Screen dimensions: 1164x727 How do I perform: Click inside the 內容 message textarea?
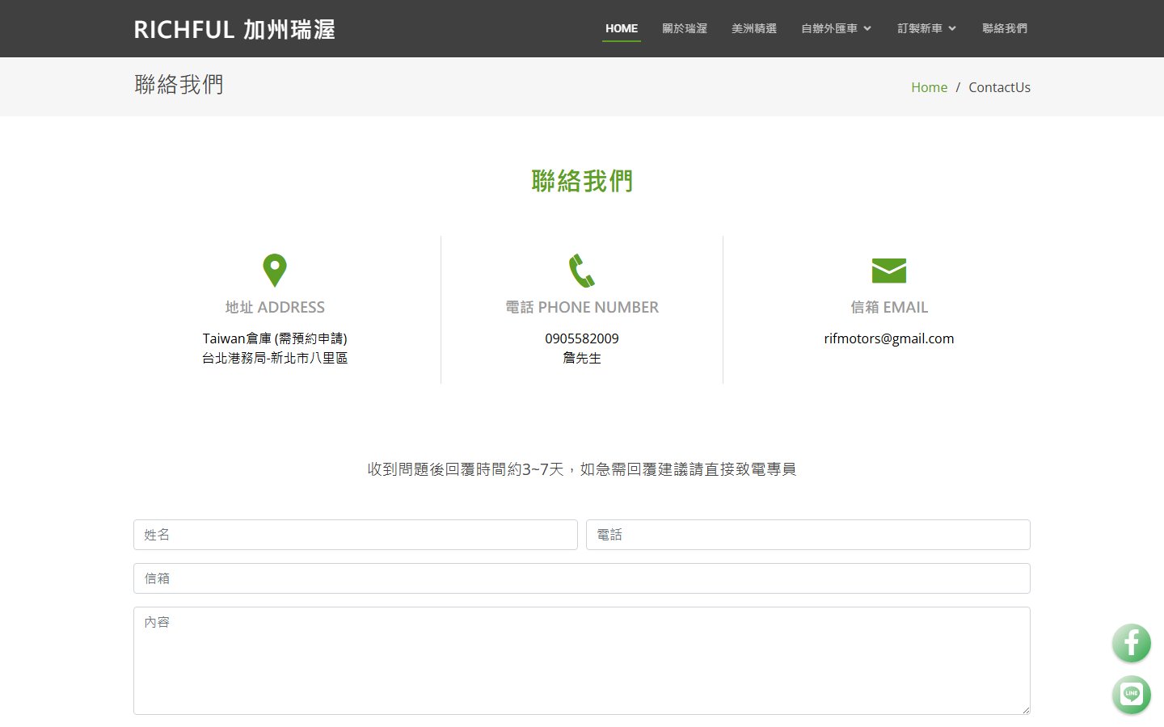(x=581, y=661)
